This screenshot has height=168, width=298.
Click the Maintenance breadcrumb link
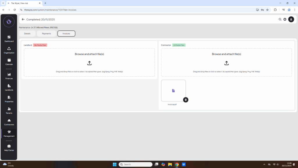(x=25, y=27)
